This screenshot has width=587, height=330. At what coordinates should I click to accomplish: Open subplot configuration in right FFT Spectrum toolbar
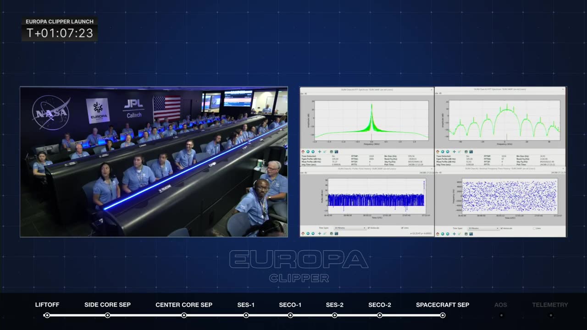coord(466,152)
